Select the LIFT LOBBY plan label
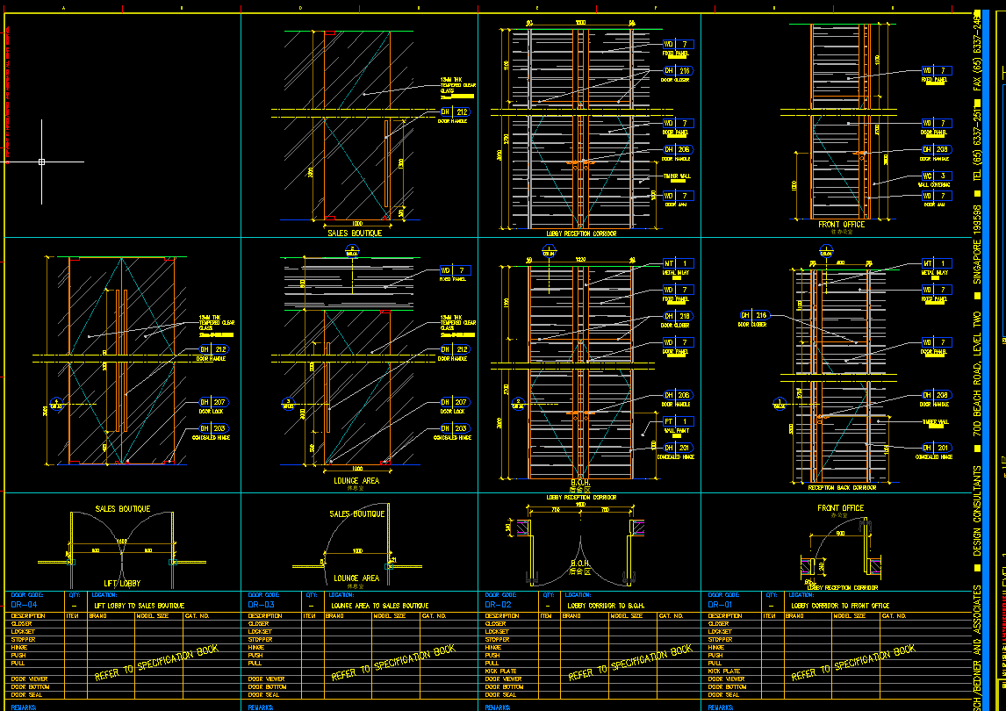The width and height of the screenshot is (1006, 711). tap(122, 584)
